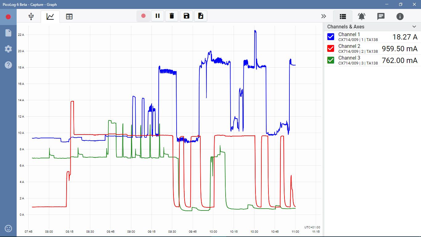Switch to the Graph view tab
Screen dimensions: 421x237
coord(50,16)
